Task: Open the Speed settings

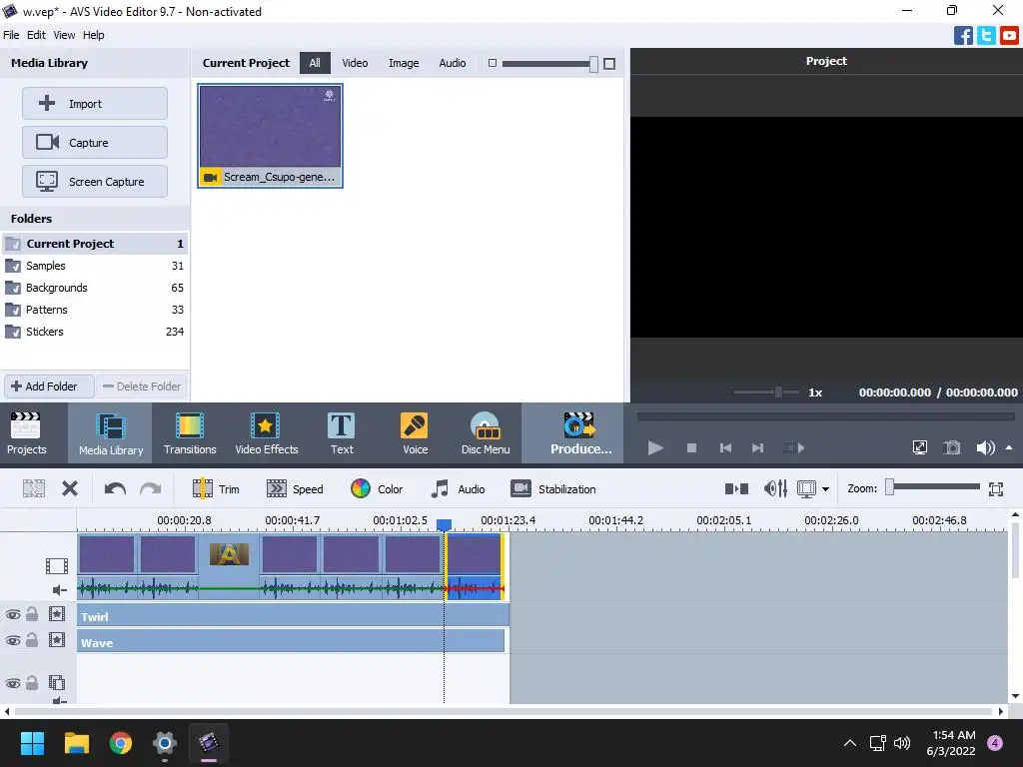Action: pos(295,488)
